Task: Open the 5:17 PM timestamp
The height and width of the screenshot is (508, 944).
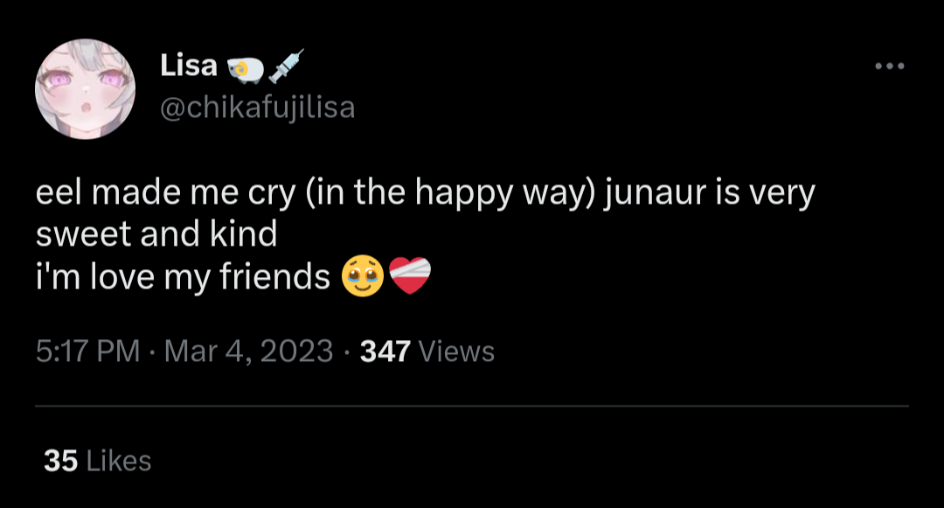Action: [88, 351]
